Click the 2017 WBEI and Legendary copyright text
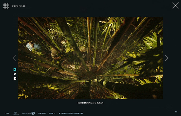 tap(71, 113)
